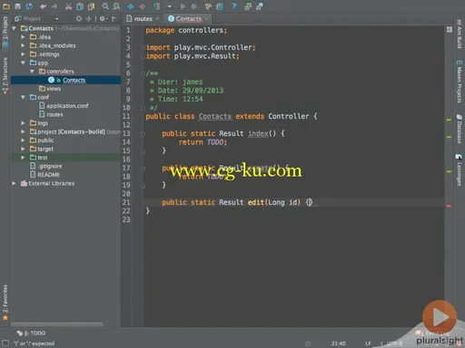Switch to the Contacts editor tab
The width and height of the screenshot is (465, 348).
(189, 19)
